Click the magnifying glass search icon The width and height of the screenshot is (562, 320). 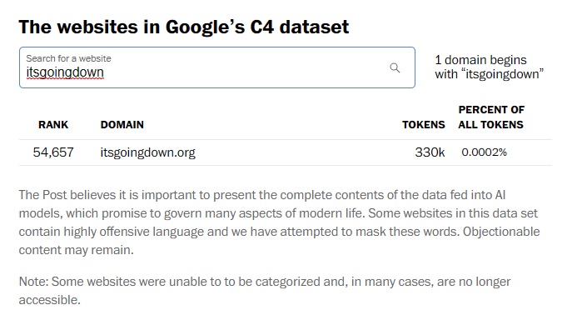coord(395,67)
